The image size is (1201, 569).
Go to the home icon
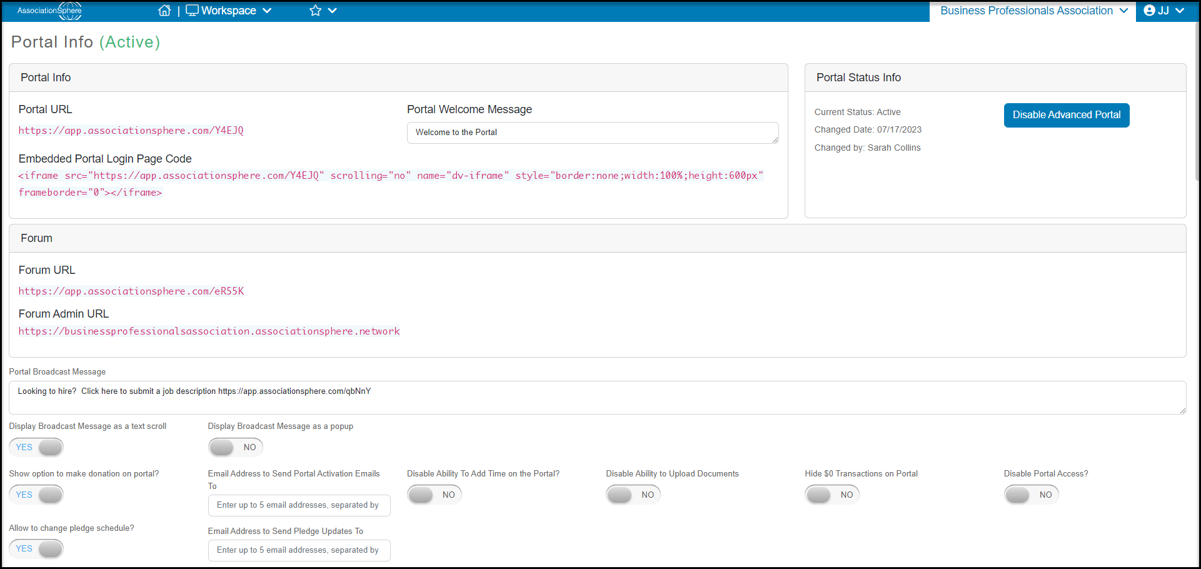coord(164,11)
